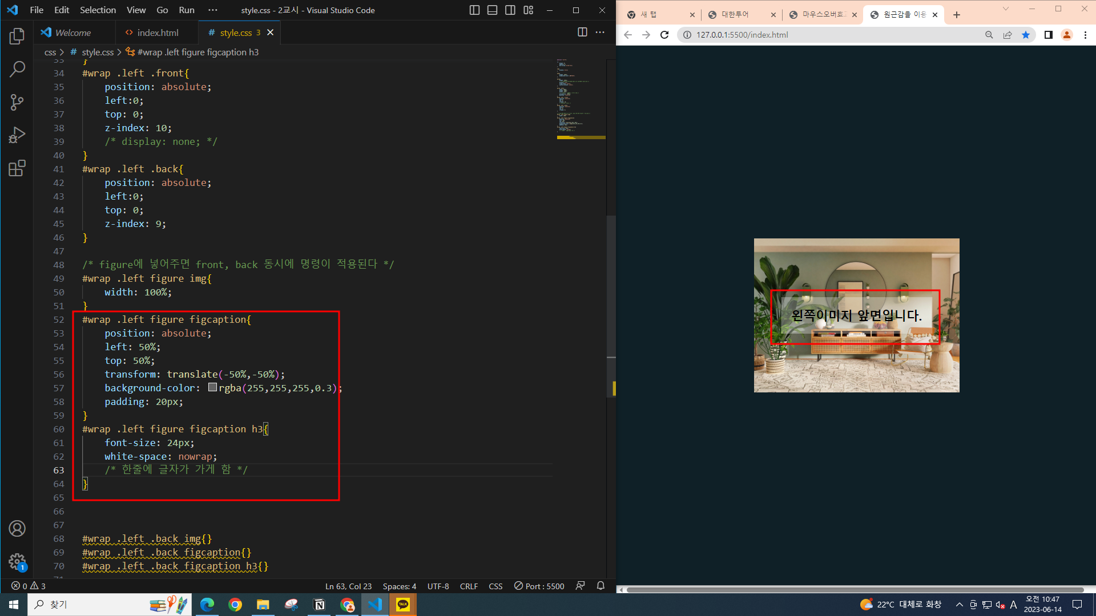
Task: Open the Extensions view
Action: click(x=17, y=168)
